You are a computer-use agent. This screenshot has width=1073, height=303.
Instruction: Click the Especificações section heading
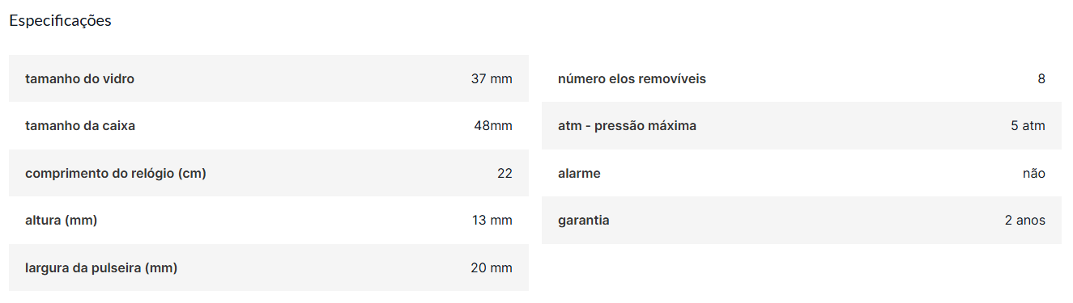tap(60, 21)
